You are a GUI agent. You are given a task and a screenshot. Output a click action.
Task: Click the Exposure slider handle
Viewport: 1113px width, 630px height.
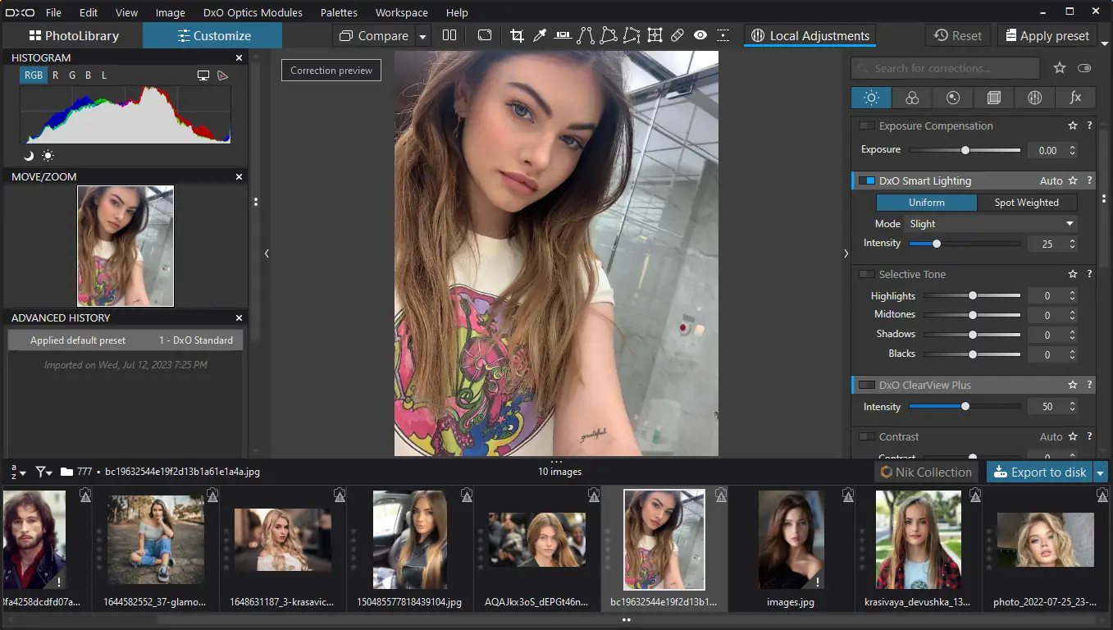965,150
